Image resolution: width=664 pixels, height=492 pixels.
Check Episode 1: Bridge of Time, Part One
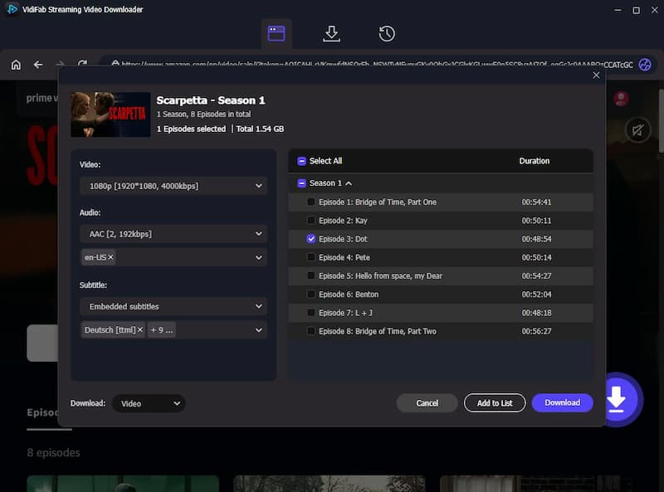[311, 202]
